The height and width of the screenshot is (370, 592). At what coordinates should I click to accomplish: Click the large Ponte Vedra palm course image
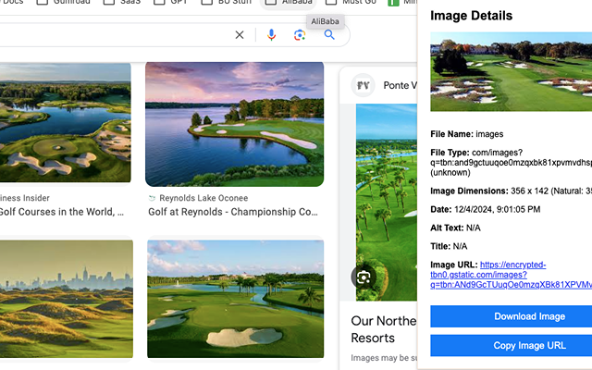[x=387, y=203]
